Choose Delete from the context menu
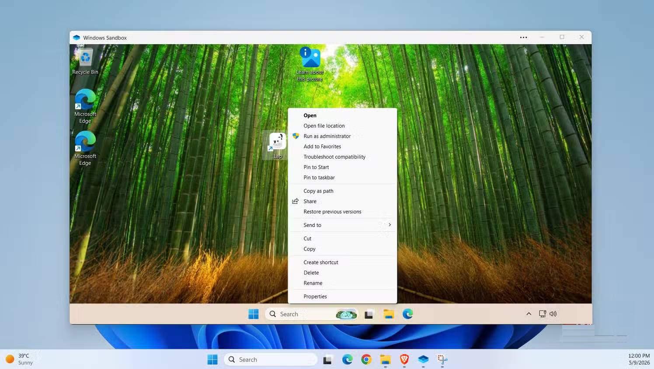 (x=342, y=273)
